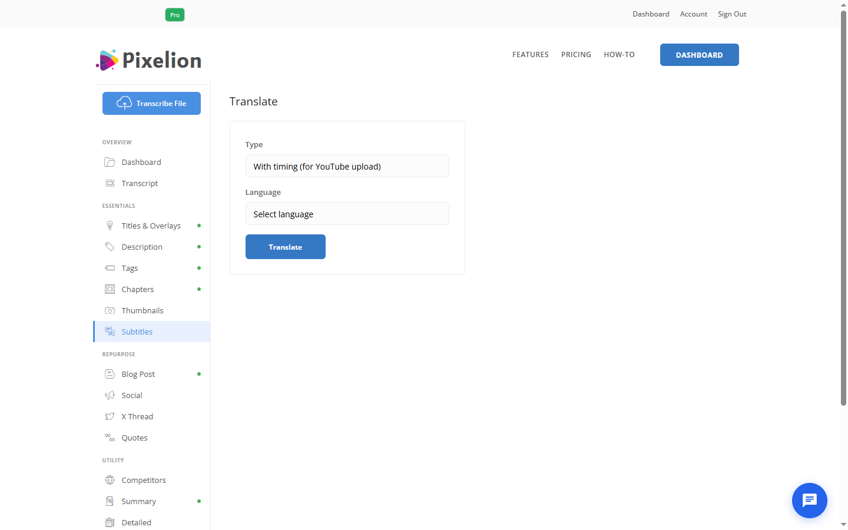Image resolution: width=848 pixels, height=530 pixels.
Task: Click the Subtitles icon in sidebar
Action: tap(110, 332)
